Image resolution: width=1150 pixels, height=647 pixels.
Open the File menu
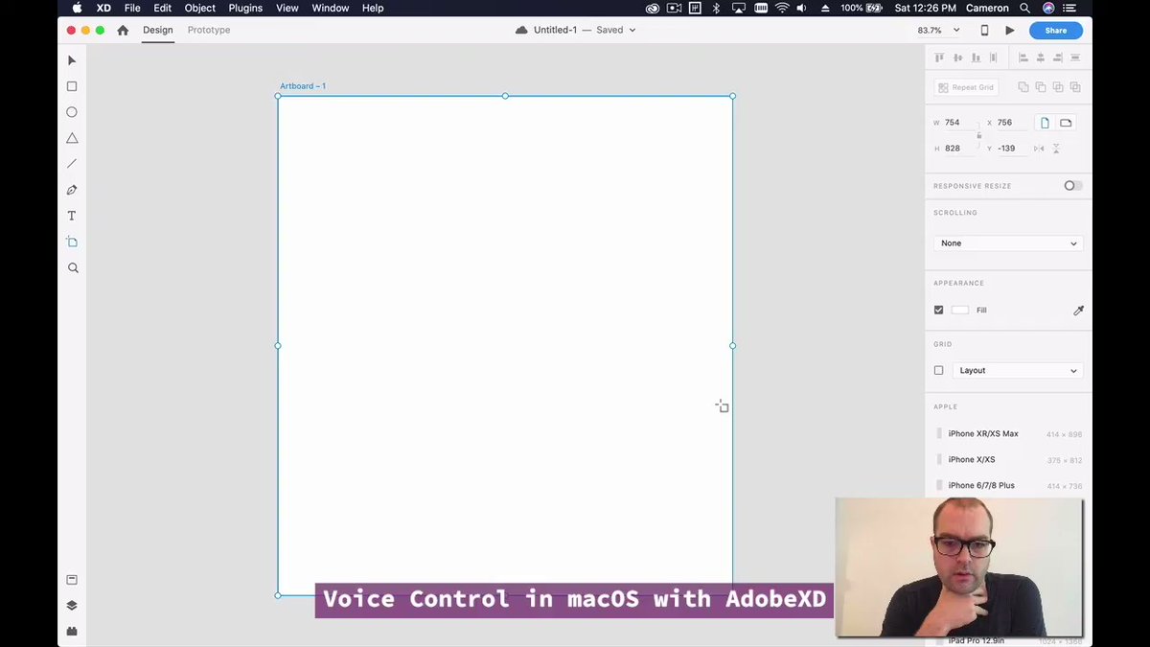point(132,8)
